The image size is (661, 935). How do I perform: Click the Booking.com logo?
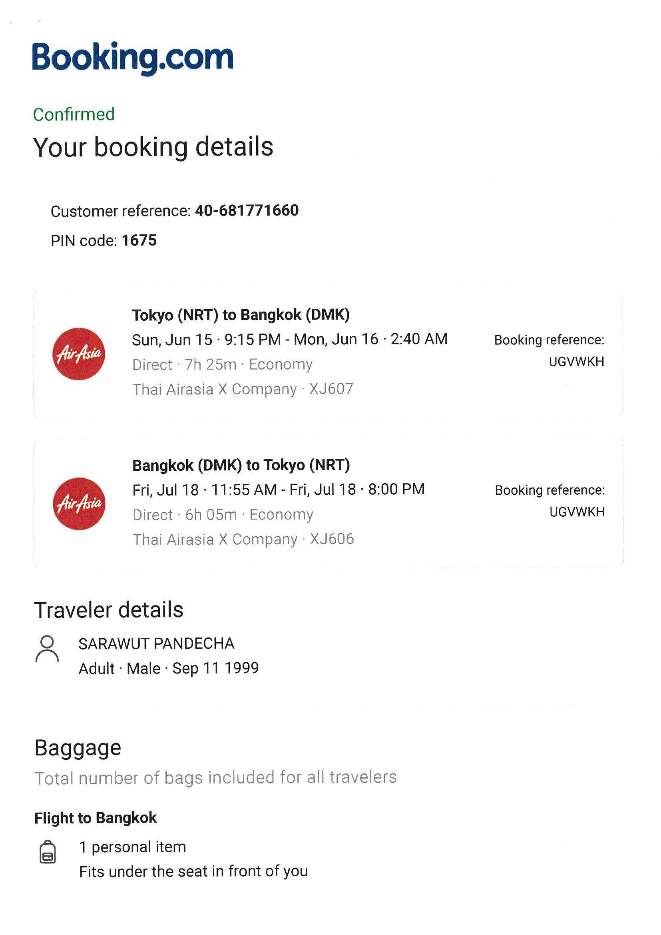pos(133,58)
